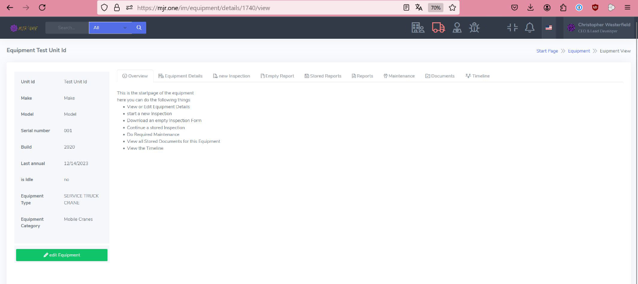Click into the Search input field
The width and height of the screenshot is (638, 284).
[66, 28]
